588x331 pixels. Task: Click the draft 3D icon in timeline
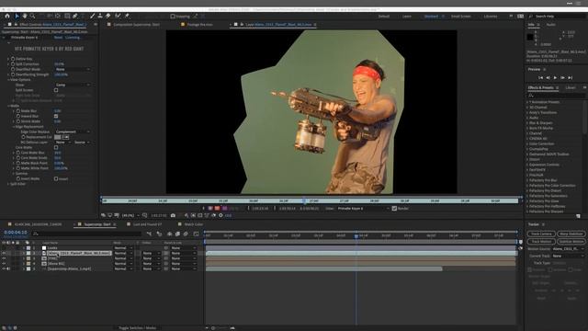tap(159, 234)
